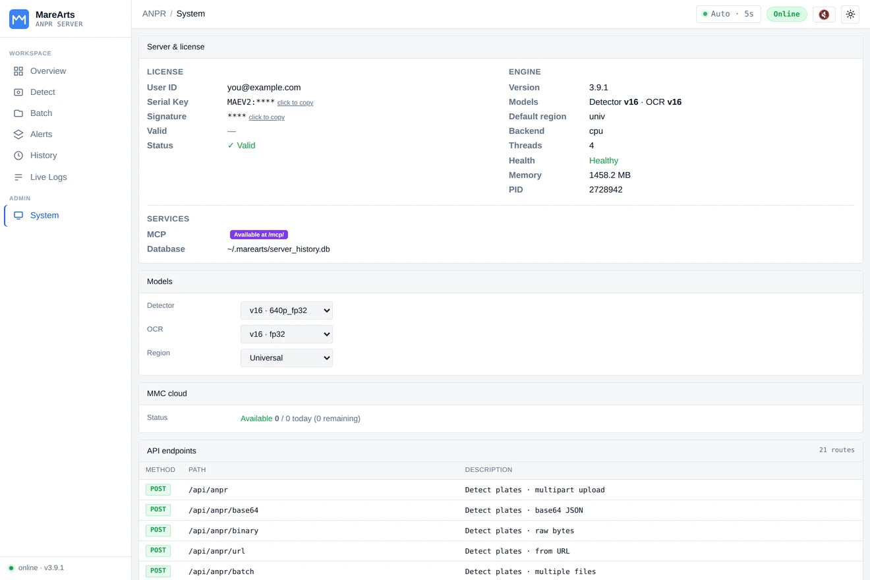
Task: Click the '21 routes' count label
Action: coord(836,450)
